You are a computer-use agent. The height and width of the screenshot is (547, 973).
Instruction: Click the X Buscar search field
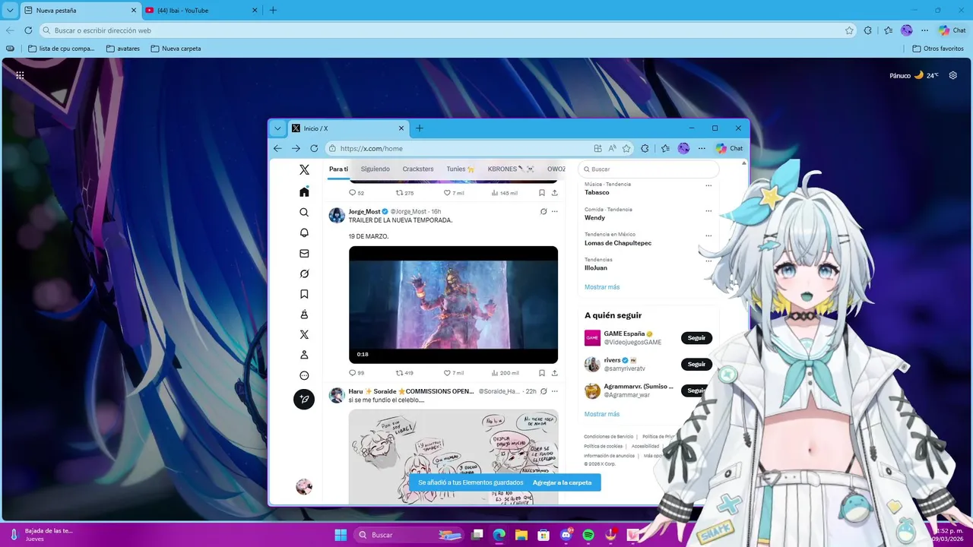(648, 169)
